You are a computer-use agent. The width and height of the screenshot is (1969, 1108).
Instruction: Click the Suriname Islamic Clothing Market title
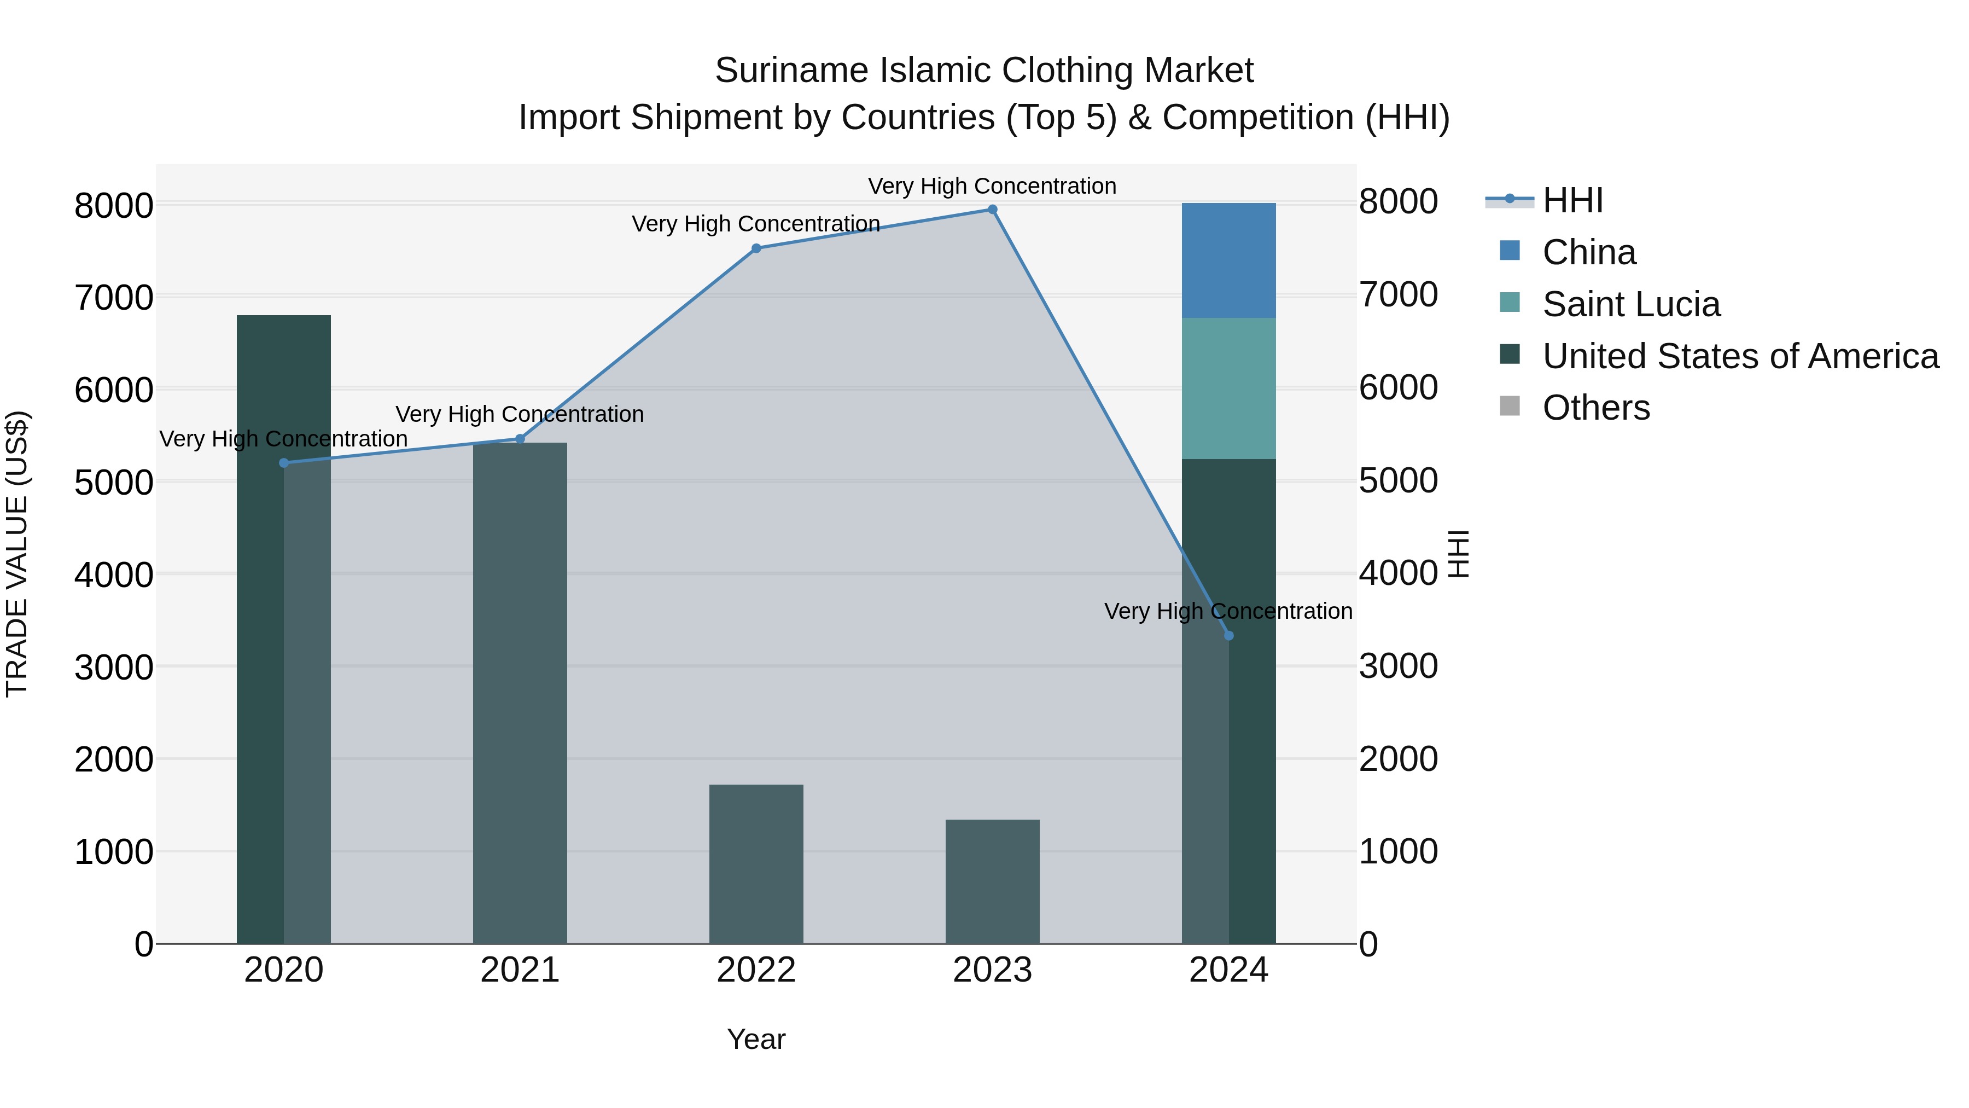point(984,71)
